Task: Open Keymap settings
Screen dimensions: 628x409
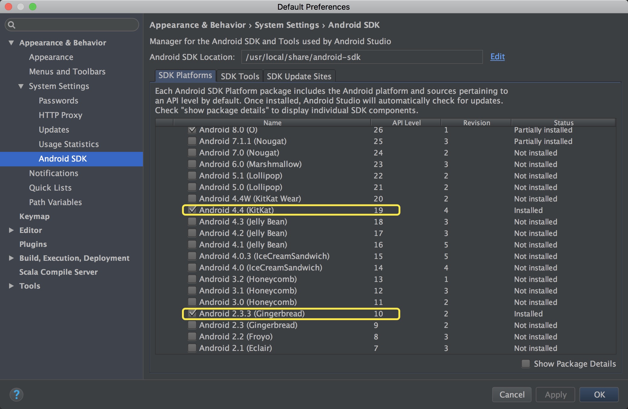Action: [35, 217]
